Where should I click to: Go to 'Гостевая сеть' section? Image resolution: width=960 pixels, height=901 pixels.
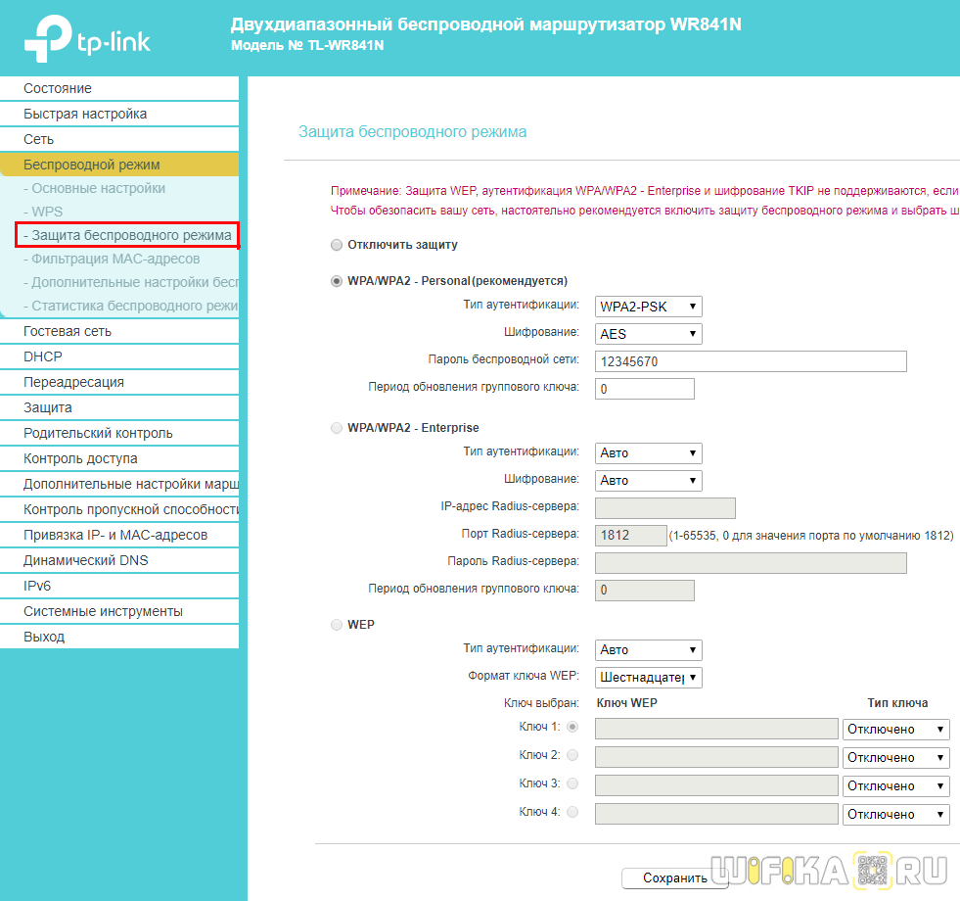click(68, 331)
